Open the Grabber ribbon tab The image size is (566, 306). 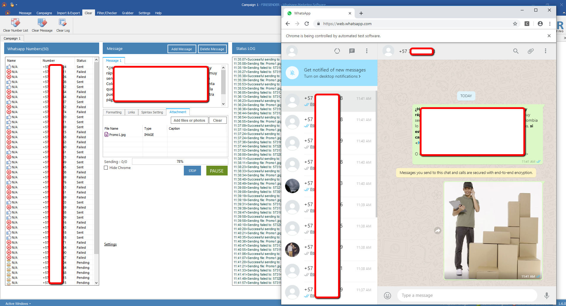[128, 13]
